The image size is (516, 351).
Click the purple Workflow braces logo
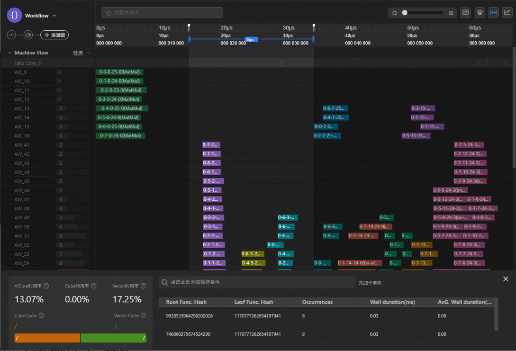pos(15,15)
